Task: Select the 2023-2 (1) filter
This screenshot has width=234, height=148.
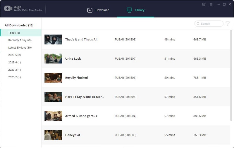Action: coord(14,77)
